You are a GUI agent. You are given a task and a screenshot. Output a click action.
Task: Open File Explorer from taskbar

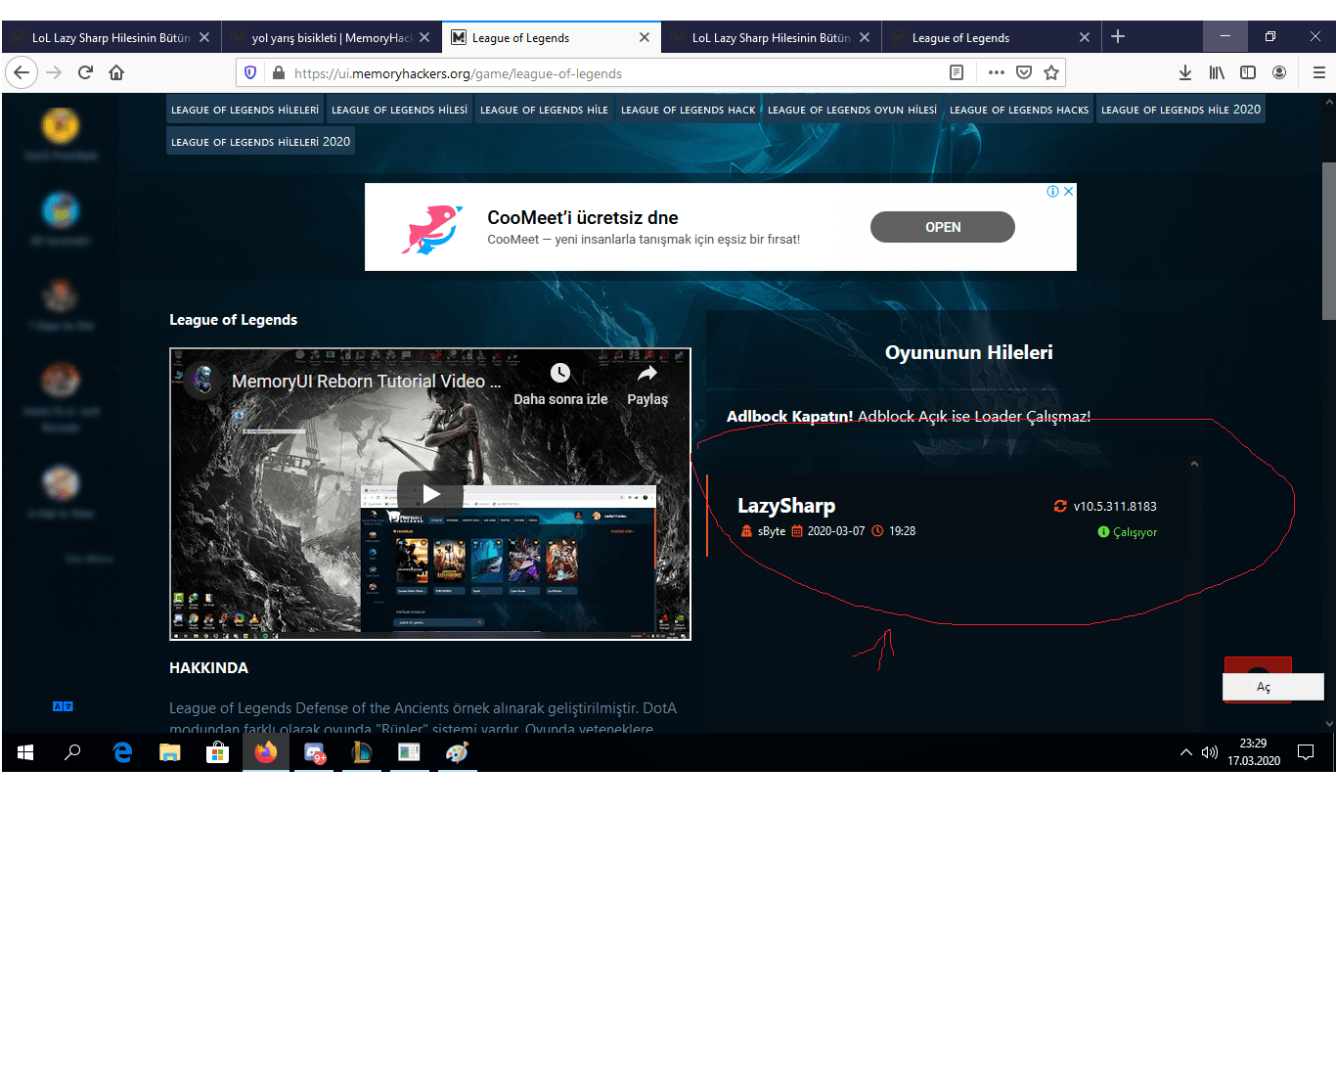coord(170,752)
